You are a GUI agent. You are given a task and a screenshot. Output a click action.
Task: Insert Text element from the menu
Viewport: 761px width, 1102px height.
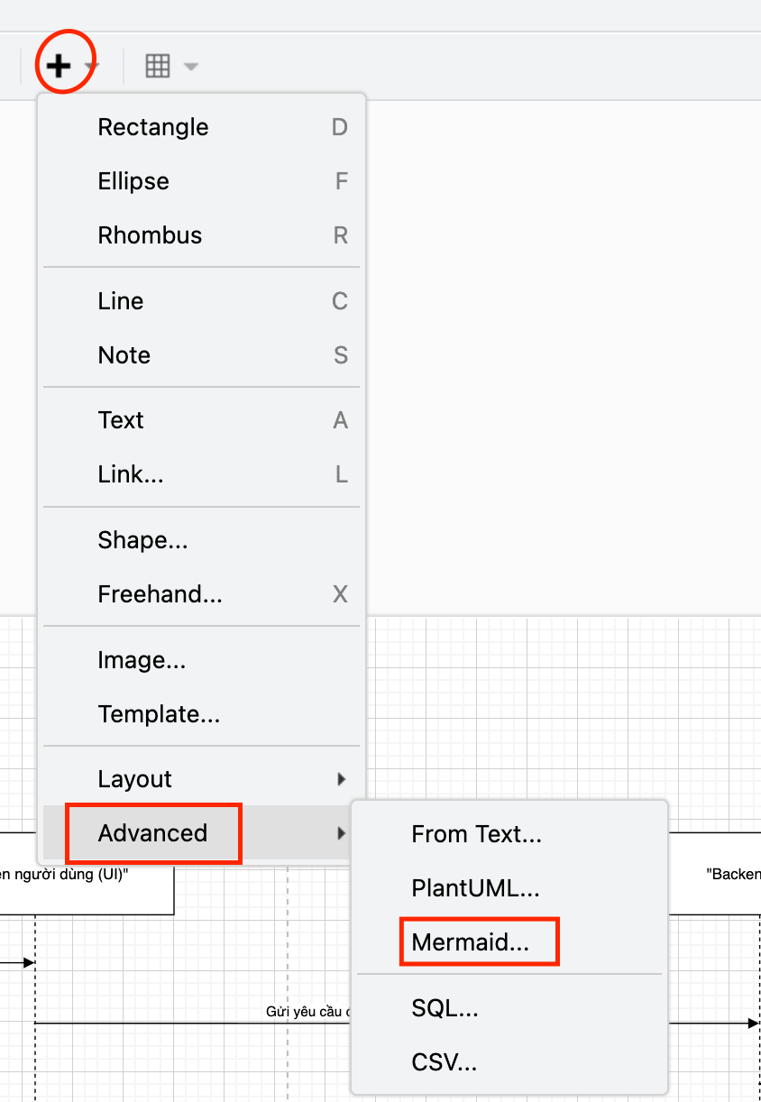[121, 420]
